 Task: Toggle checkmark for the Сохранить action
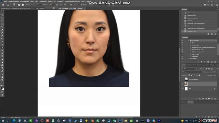pyautogui.click(x=182, y=56)
